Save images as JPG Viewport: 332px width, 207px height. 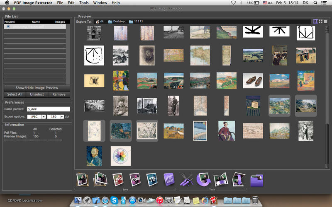[x=118, y=180]
